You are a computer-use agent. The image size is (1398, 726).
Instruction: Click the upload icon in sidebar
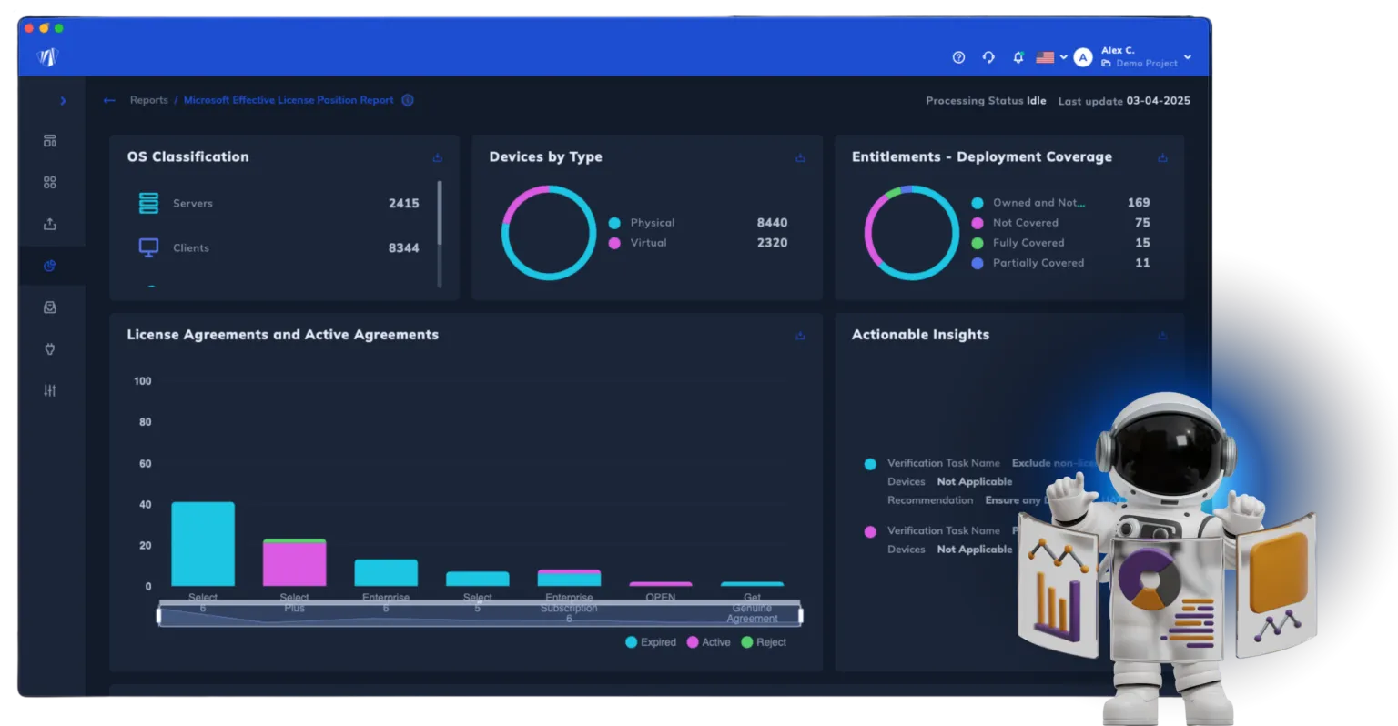[x=50, y=224]
